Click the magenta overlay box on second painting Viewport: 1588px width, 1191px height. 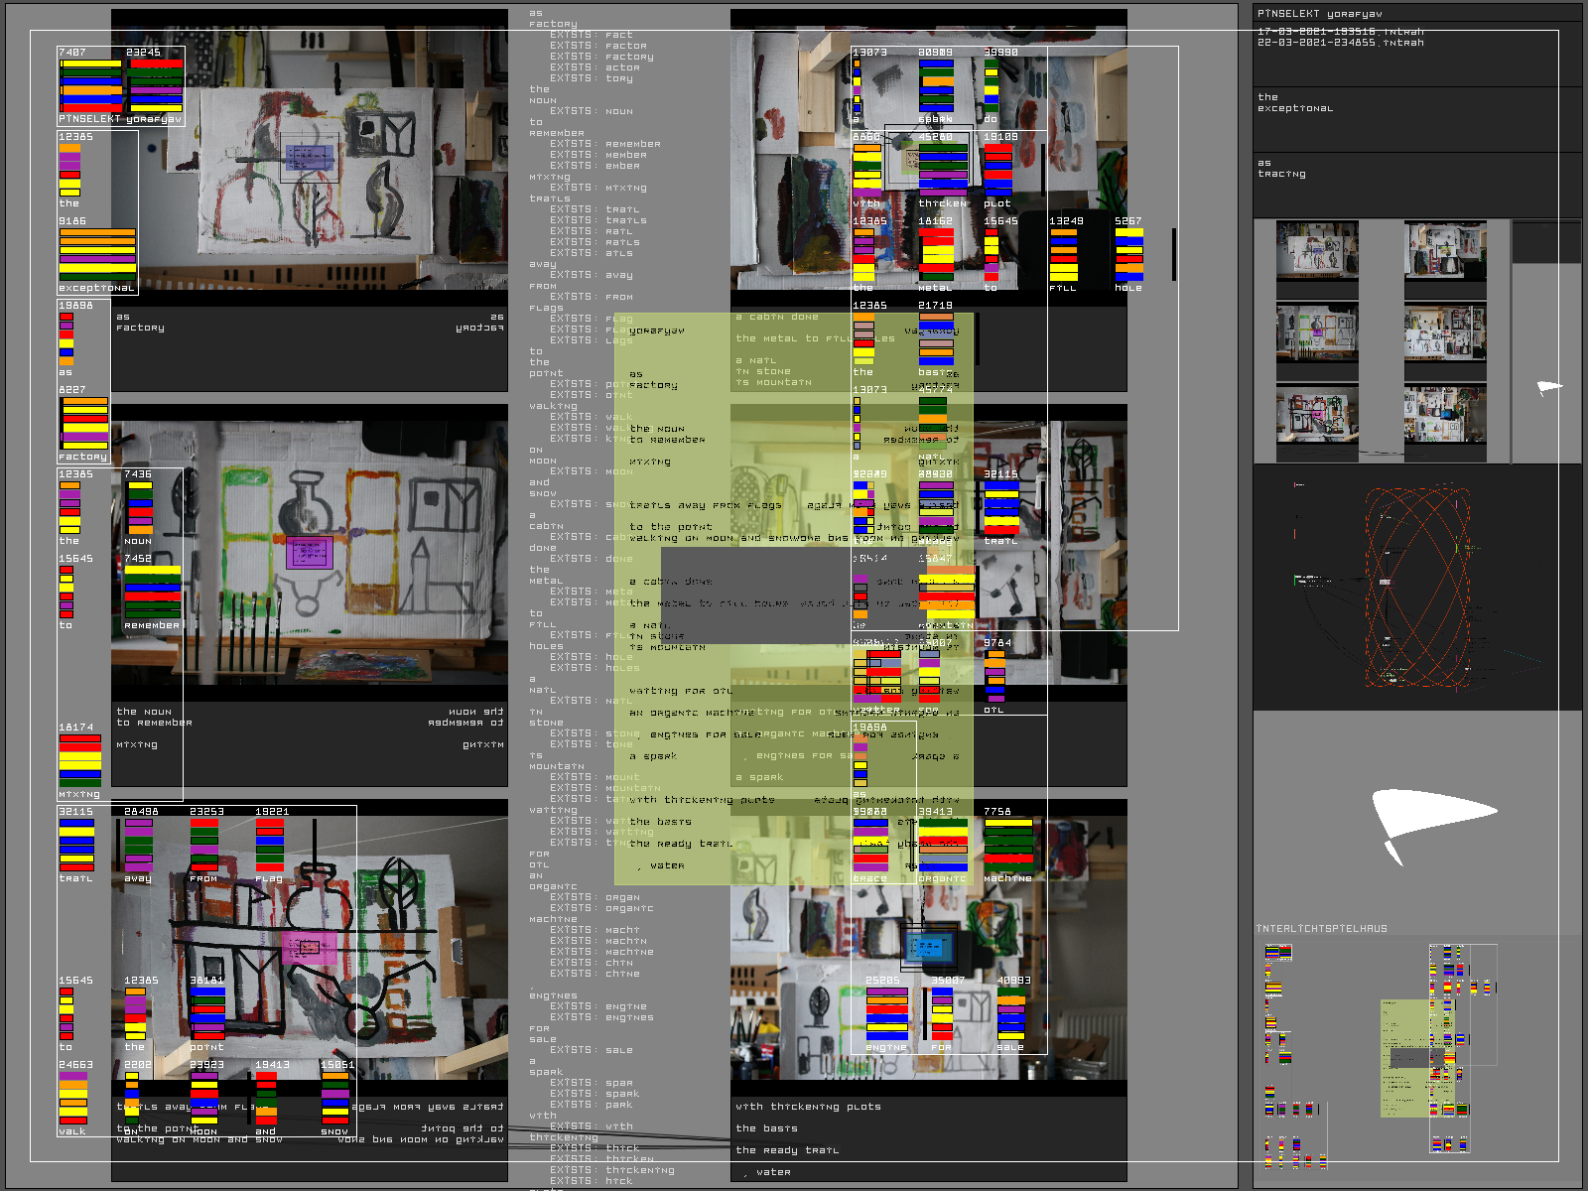pyautogui.click(x=309, y=552)
